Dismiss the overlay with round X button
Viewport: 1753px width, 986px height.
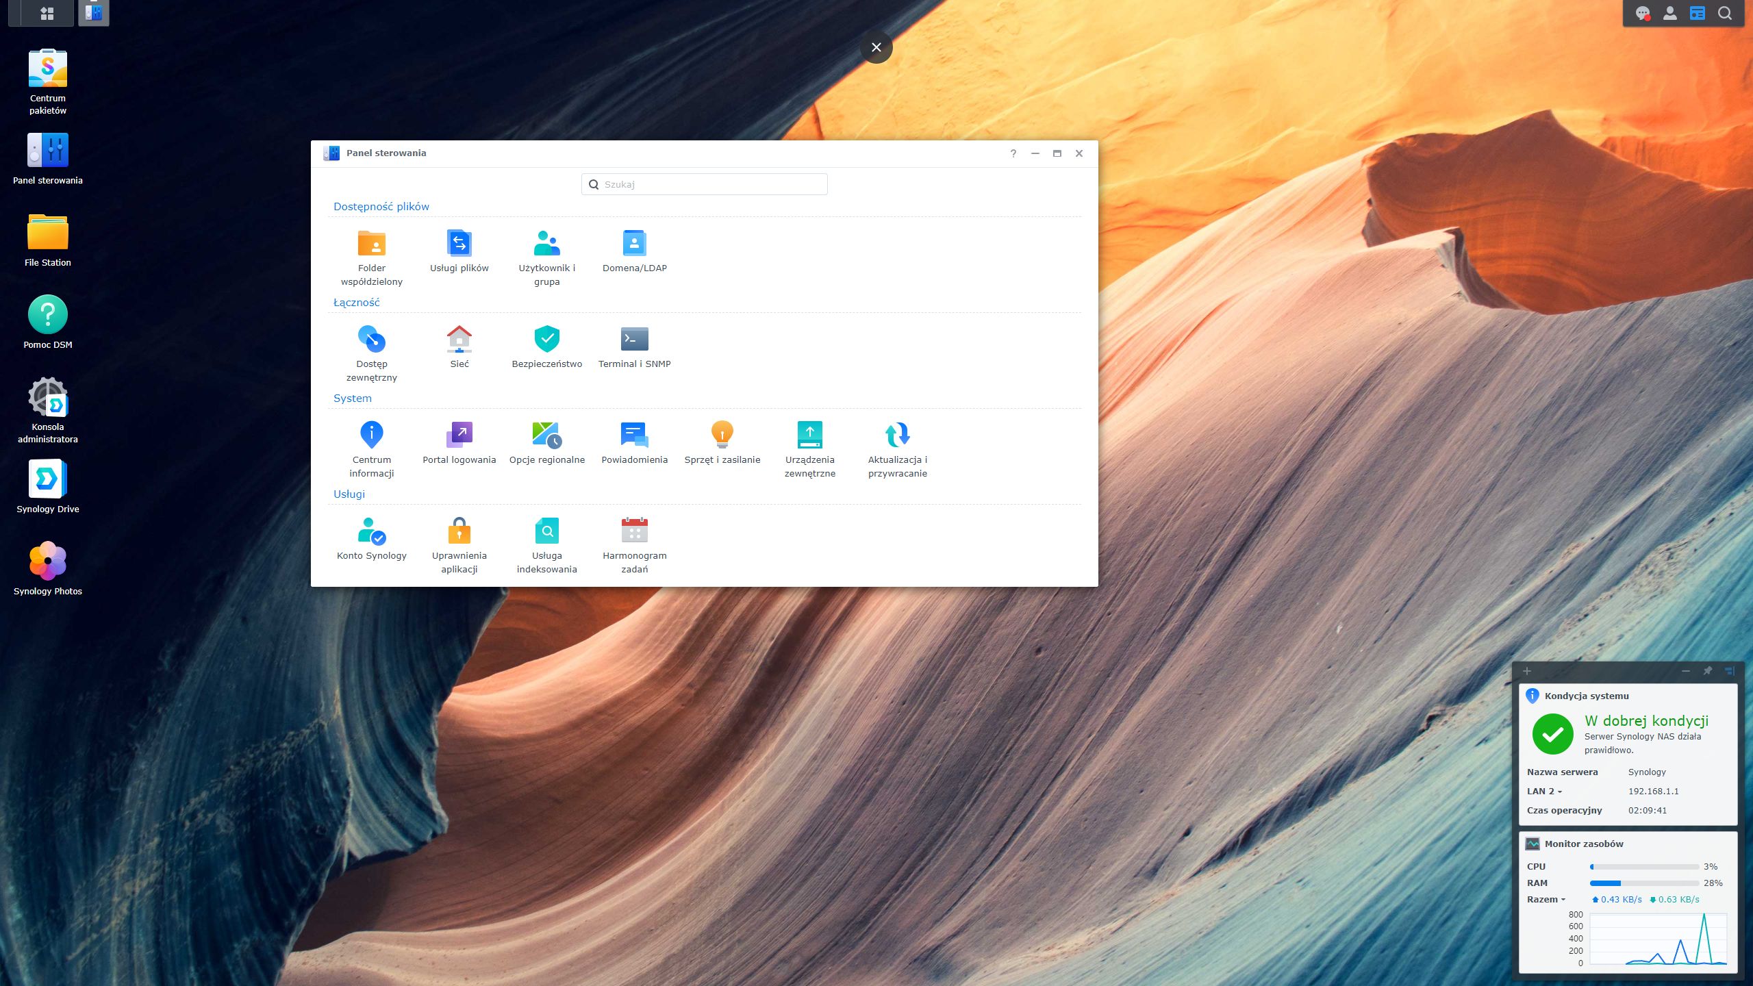tap(876, 47)
